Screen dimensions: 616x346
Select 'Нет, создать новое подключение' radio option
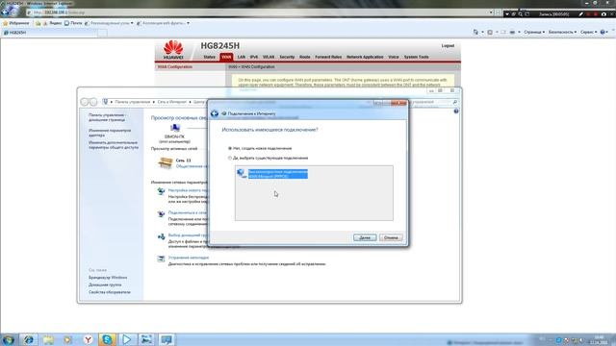point(230,148)
